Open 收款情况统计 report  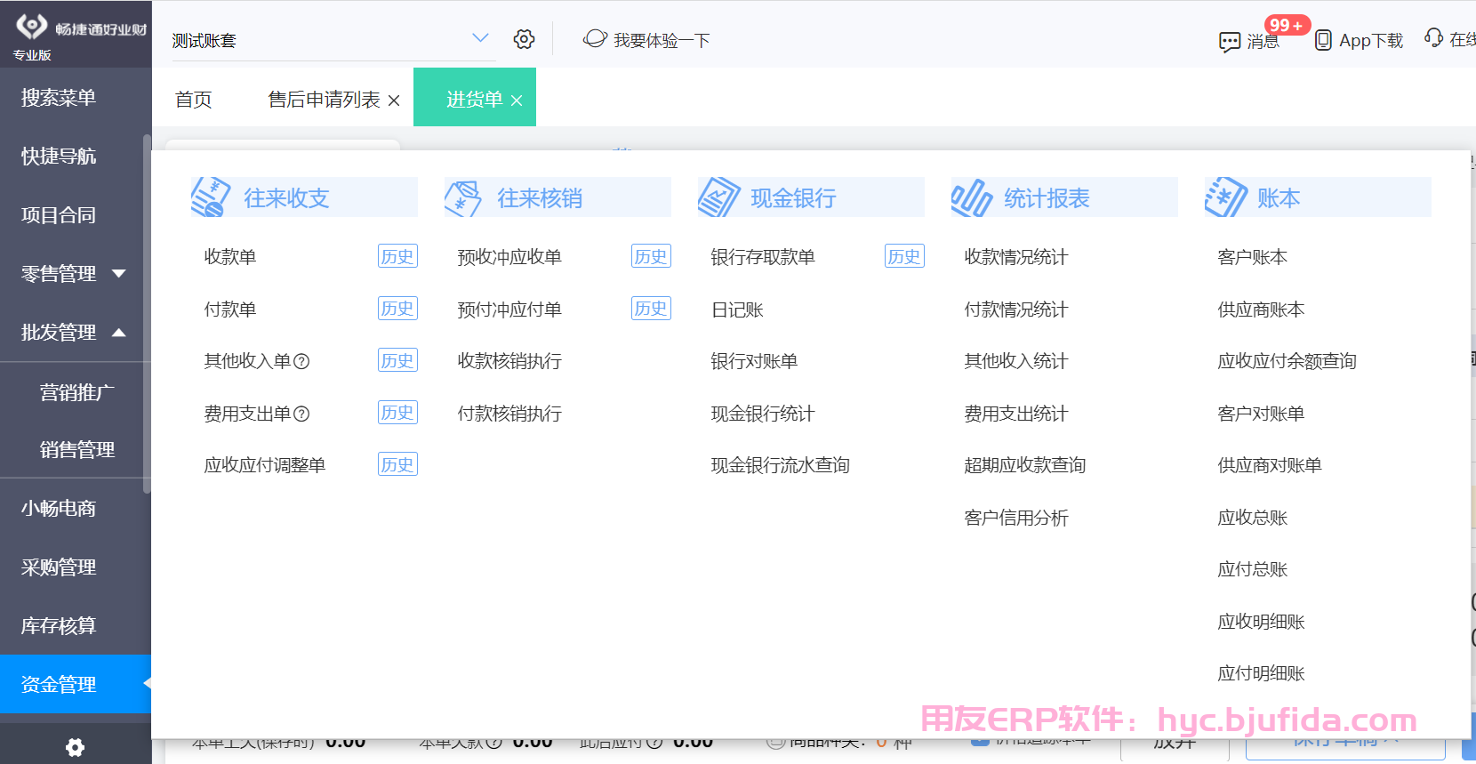click(1016, 257)
